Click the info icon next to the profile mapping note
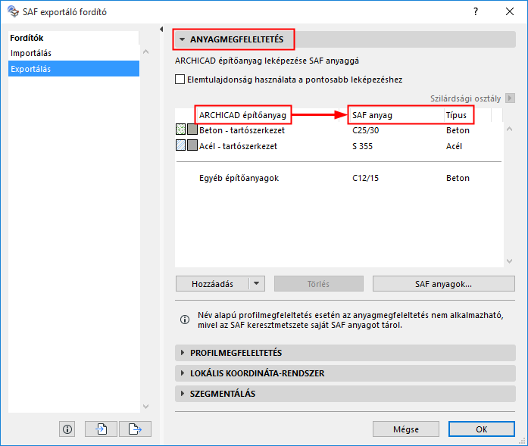This screenshot has width=528, height=446. 185,320
